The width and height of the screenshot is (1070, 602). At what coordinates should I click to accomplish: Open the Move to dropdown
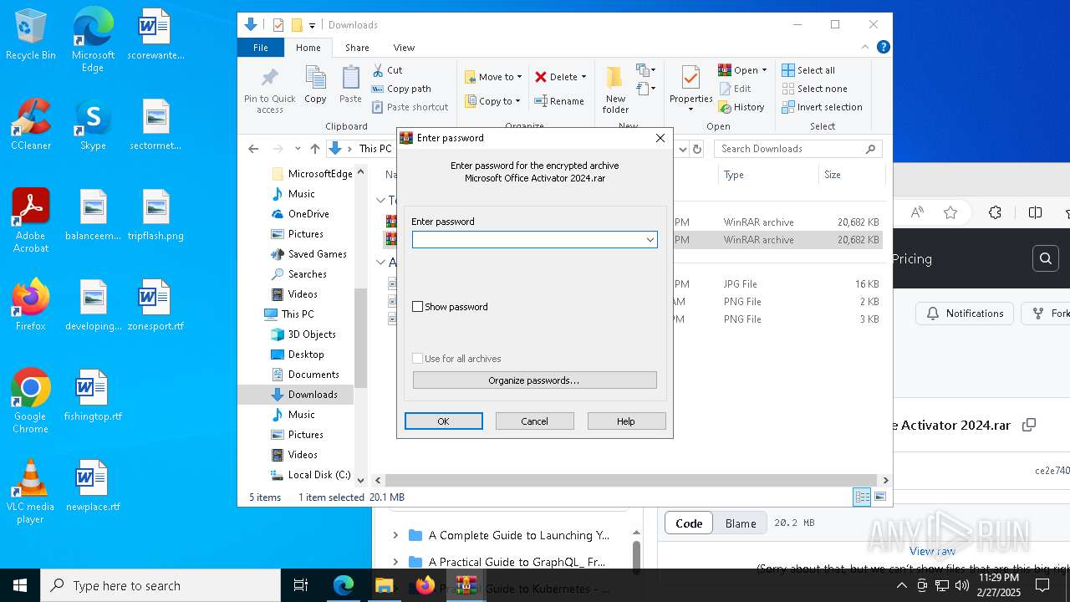coord(494,77)
